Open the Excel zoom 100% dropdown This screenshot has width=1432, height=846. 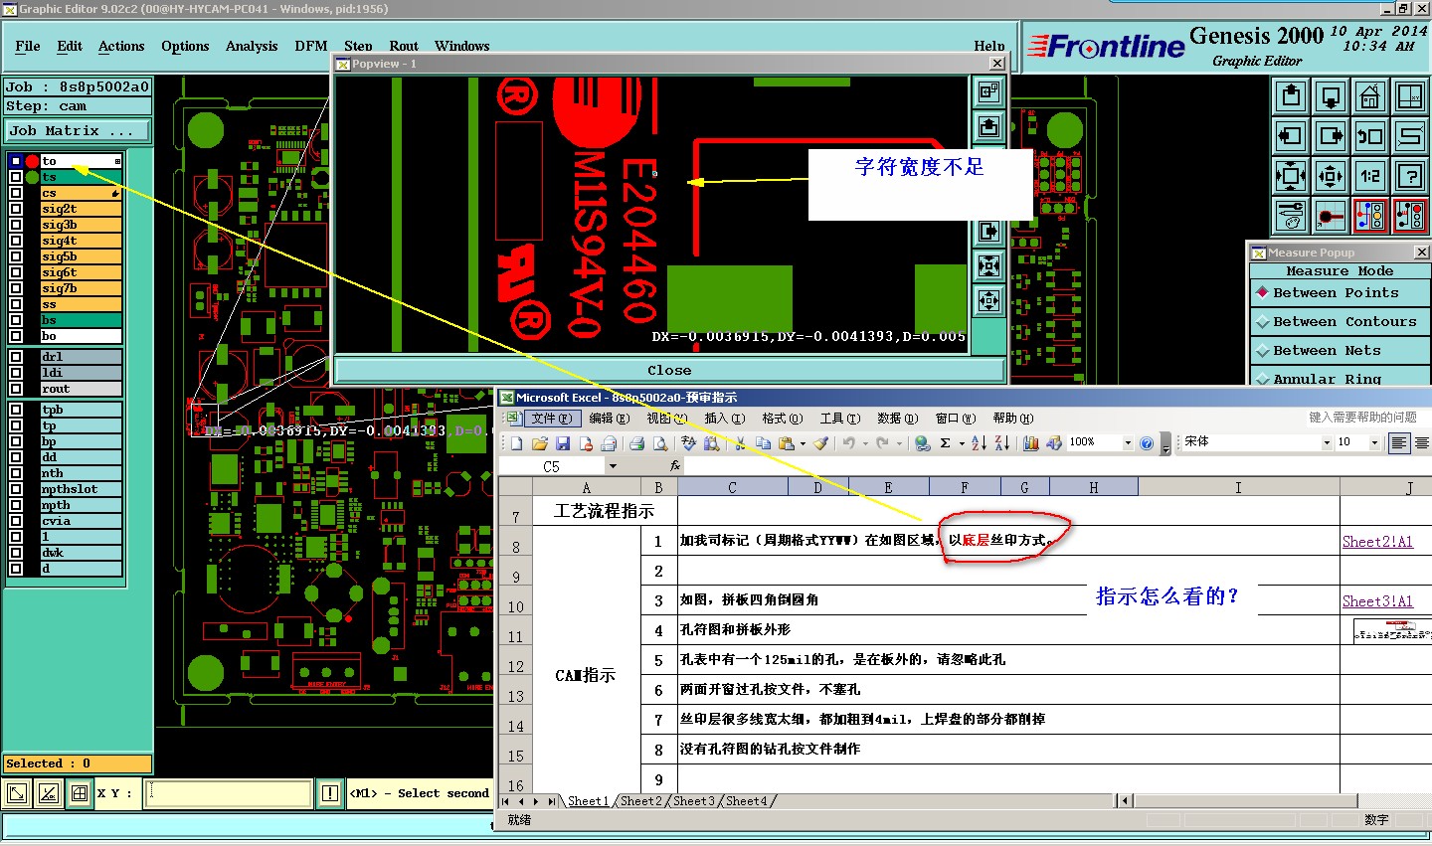coord(1128,443)
